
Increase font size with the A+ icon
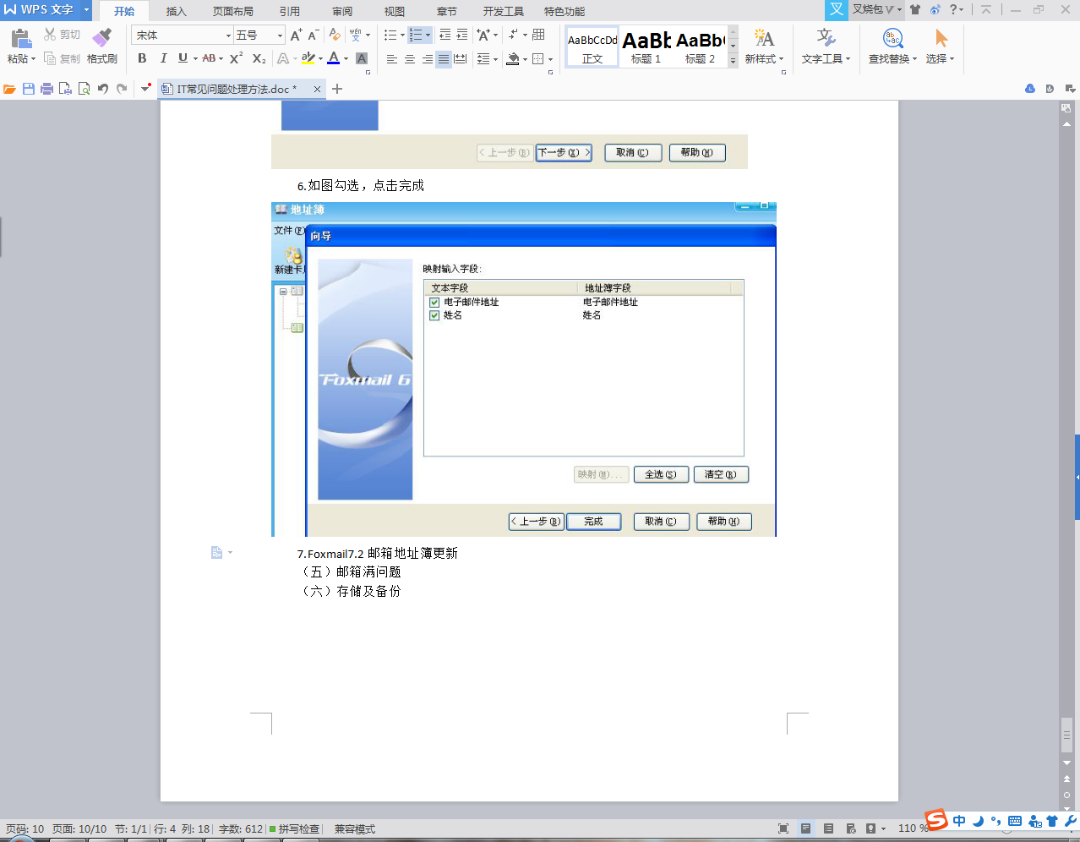coord(295,36)
